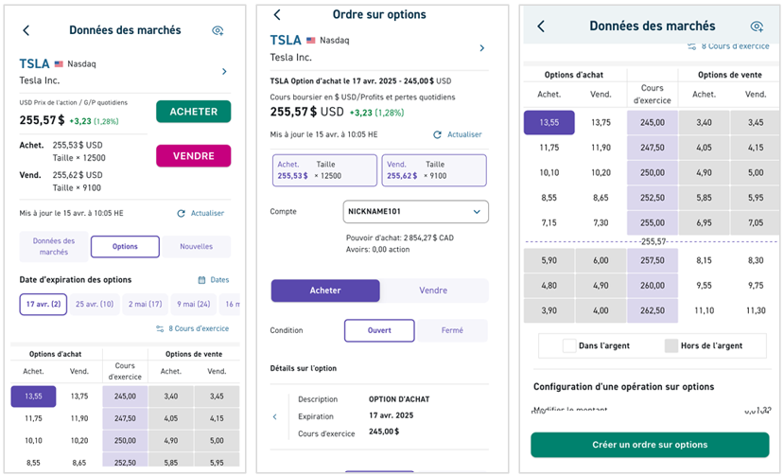Select strike 247,50 on left screen
Viewport: 784px width, 476px height.
(125, 418)
